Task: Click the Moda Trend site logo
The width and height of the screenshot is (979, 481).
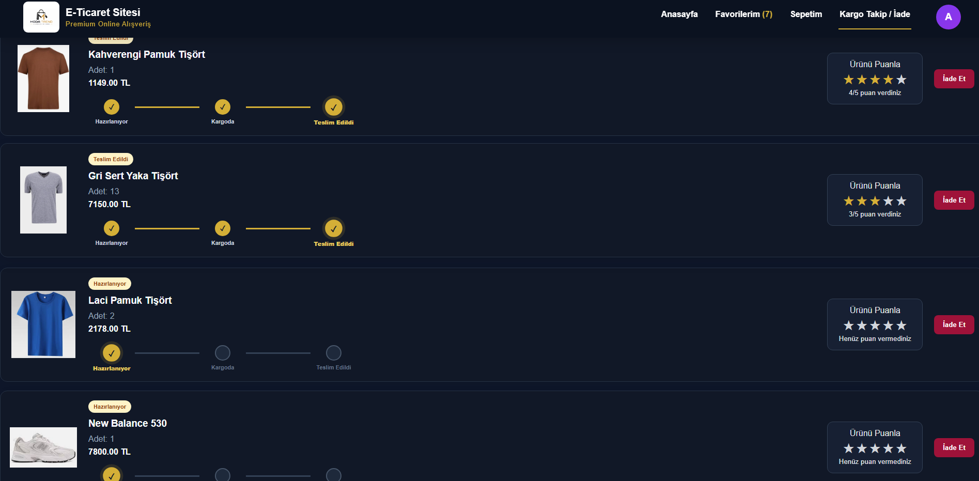Action: point(41,17)
